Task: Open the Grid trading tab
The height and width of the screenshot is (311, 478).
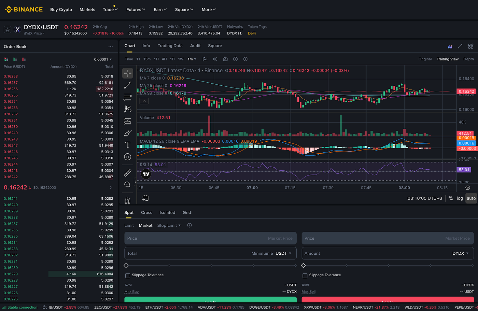Action: click(187, 213)
